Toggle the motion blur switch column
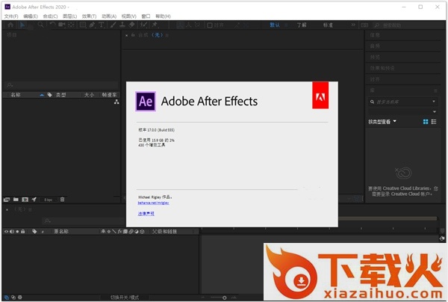Screen dimensions: 448x302 pos(131,232)
